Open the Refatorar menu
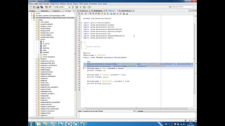This screenshot has height=126, width=225. coord(63,4)
